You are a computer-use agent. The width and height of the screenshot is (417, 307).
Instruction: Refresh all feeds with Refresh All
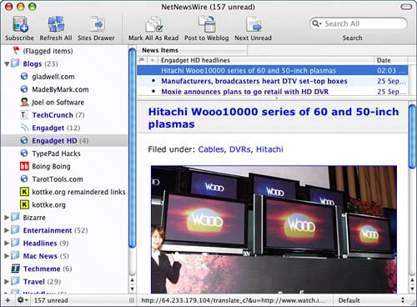(56, 24)
